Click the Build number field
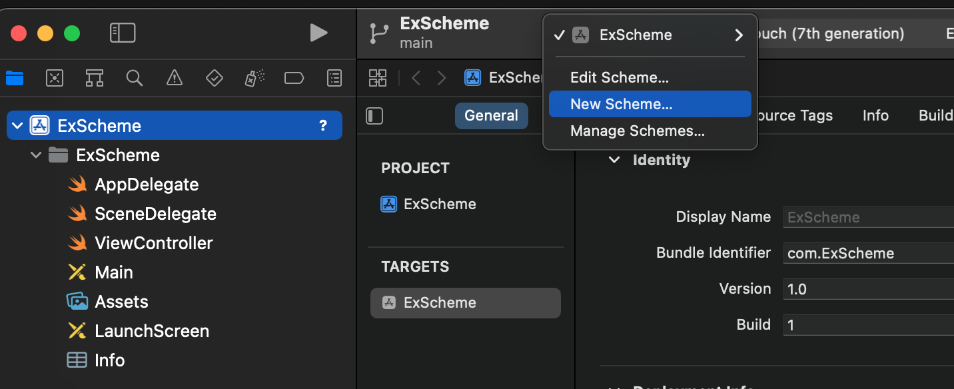 pos(869,325)
